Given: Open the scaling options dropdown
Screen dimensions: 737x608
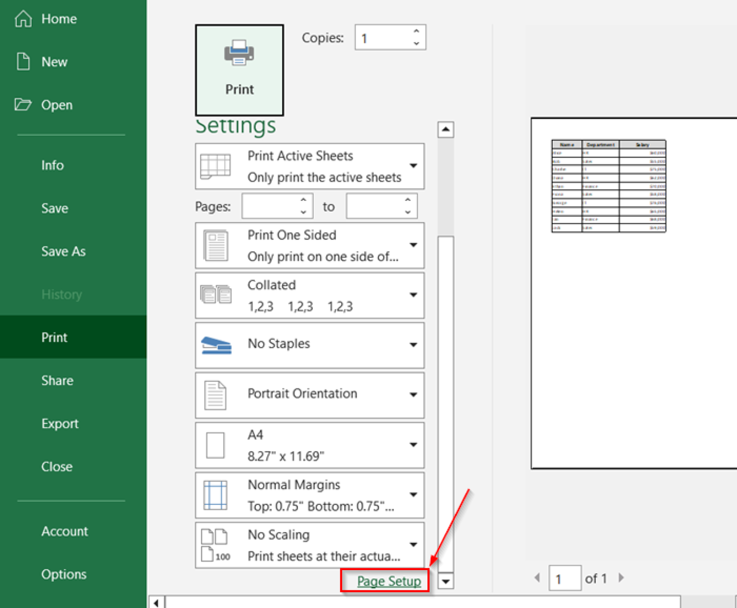Looking at the screenshot, I should 413,544.
